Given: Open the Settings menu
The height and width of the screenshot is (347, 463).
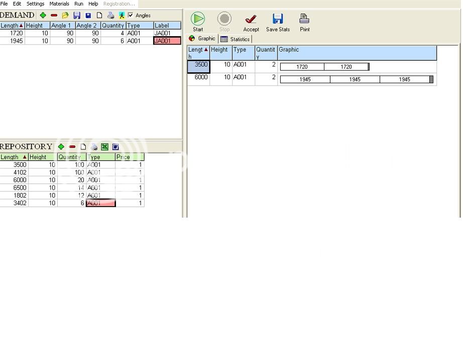Looking at the screenshot, I should (35, 4).
